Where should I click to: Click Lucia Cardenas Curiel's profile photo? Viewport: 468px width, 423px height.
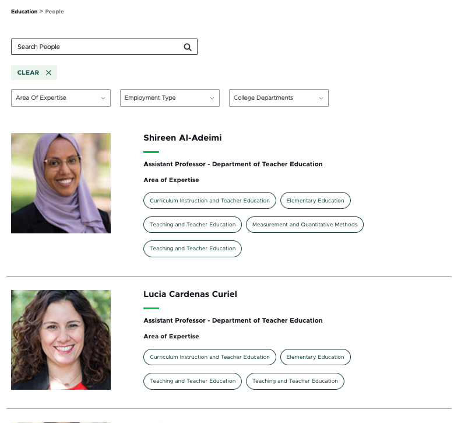[x=61, y=340]
